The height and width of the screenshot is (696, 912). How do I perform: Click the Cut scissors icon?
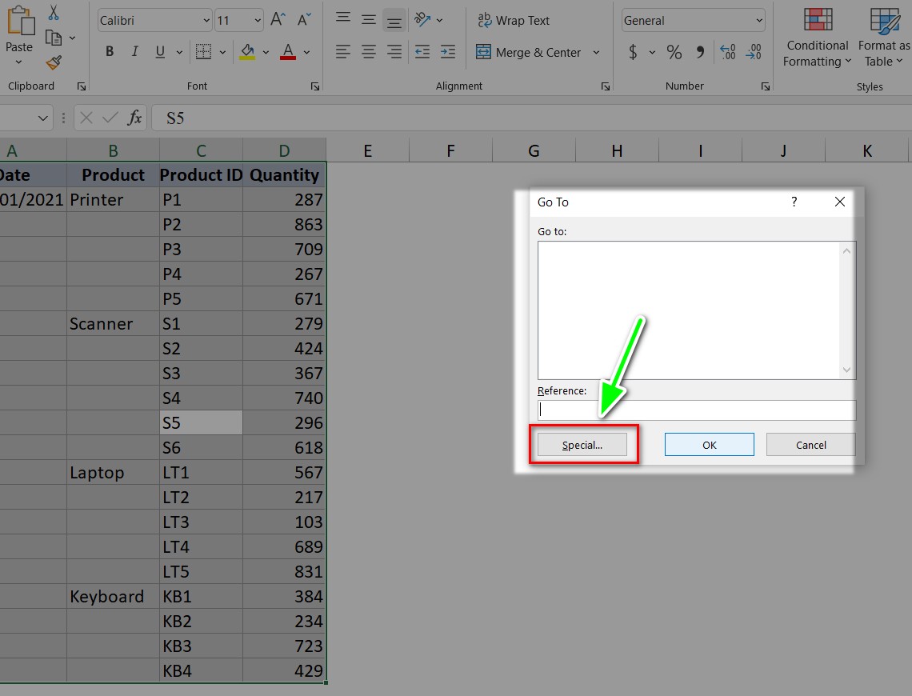pos(54,13)
